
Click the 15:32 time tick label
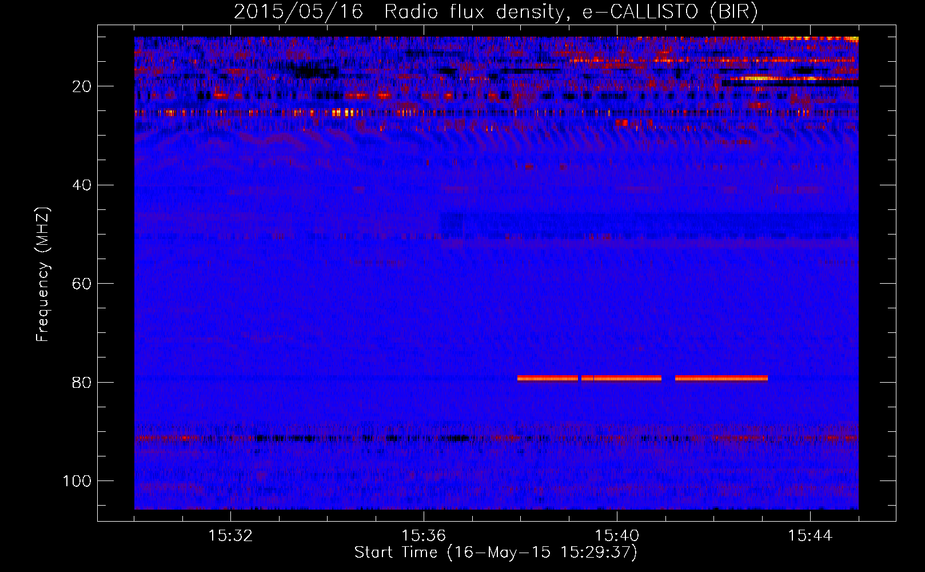click(x=230, y=536)
